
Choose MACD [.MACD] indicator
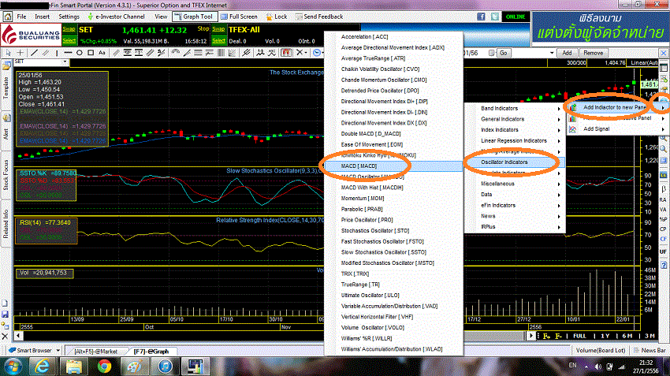tap(393, 166)
